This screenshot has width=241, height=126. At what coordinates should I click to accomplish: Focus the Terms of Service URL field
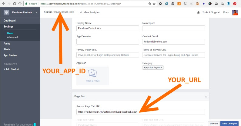173,55
